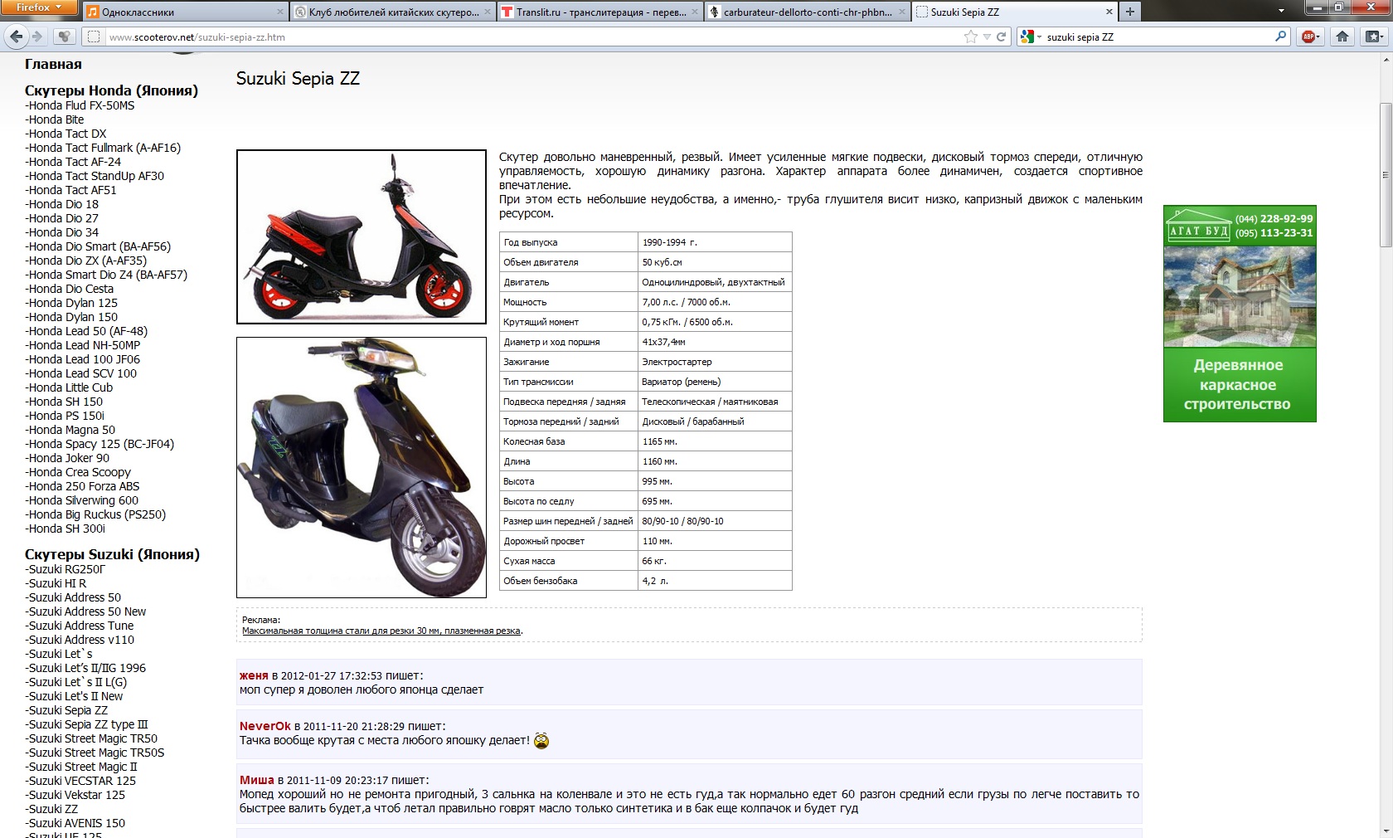Click the vertical page scrollbar thumb
The height and width of the screenshot is (838, 1393).
[x=1385, y=174]
